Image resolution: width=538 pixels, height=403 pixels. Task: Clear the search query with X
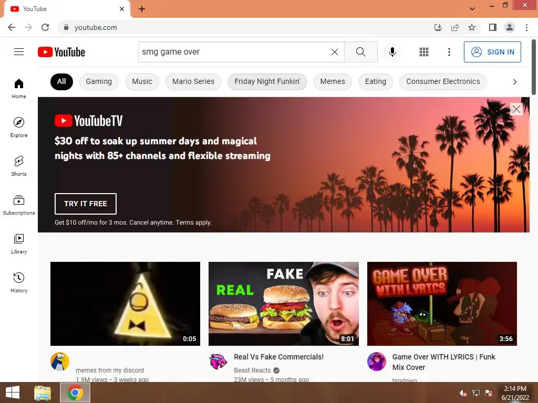(x=335, y=52)
